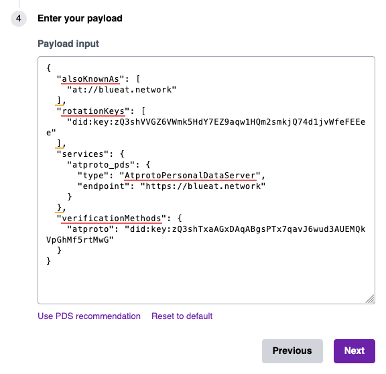This screenshot has height=374, width=386.
Task: Click the step 4 number circle
Action: click(19, 19)
